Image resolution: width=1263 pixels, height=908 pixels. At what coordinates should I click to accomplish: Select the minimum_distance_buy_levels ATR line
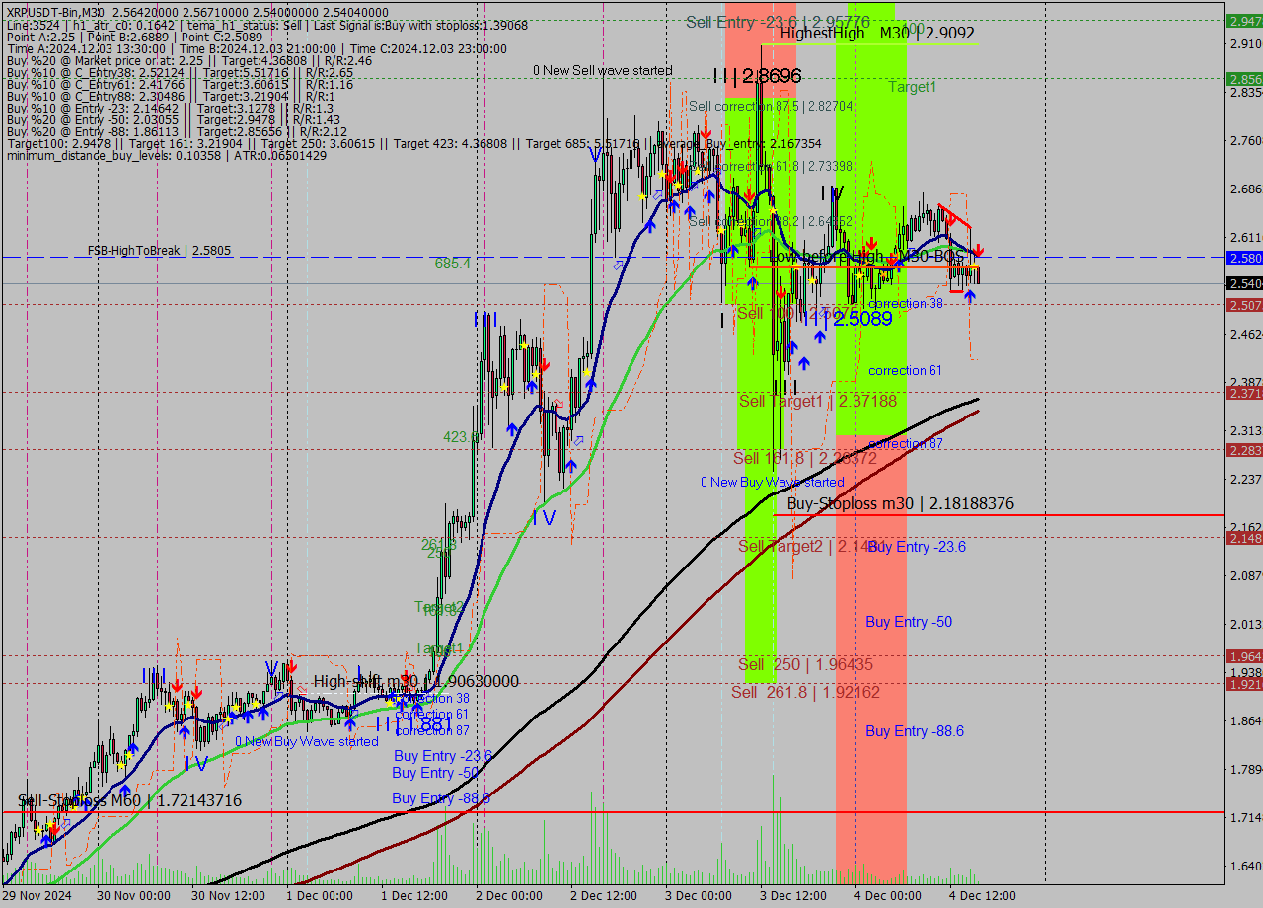tap(166, 155)
